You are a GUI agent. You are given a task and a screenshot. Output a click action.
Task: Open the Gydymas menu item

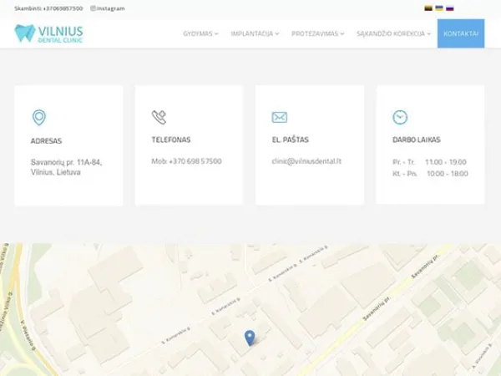(x=198, y=33)
